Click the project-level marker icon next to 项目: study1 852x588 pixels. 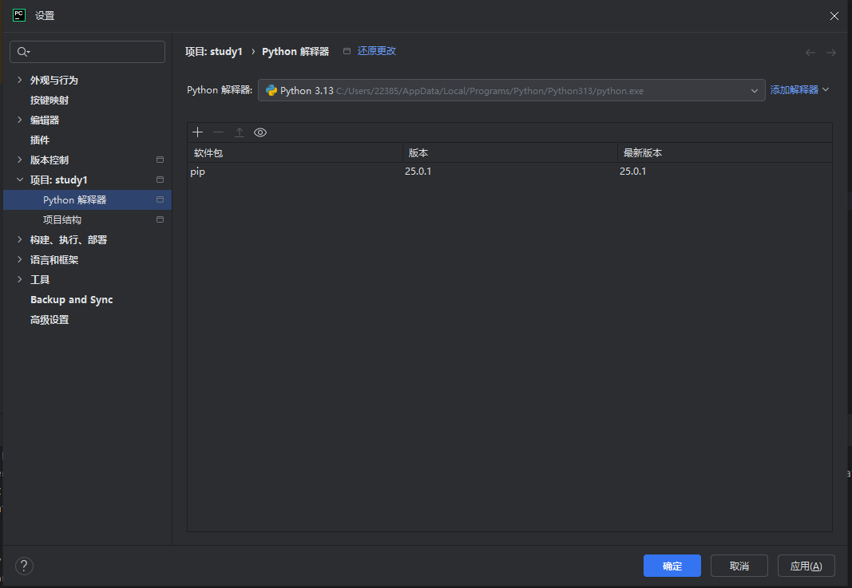(160, 180)
